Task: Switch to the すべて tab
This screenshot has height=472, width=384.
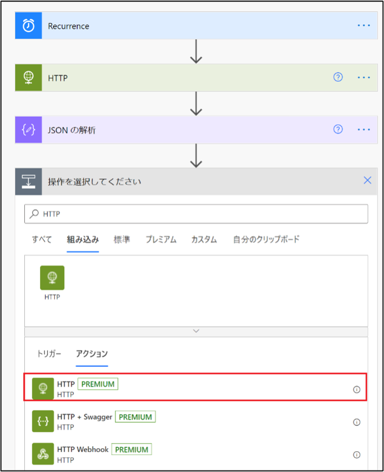Action: click(x=42, y=240)
